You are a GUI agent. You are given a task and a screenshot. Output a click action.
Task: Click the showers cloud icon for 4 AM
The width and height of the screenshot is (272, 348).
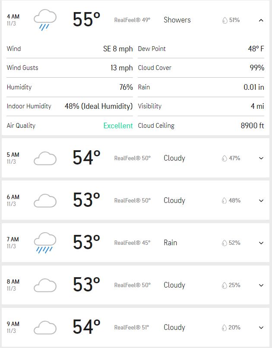tap(45, 20)
